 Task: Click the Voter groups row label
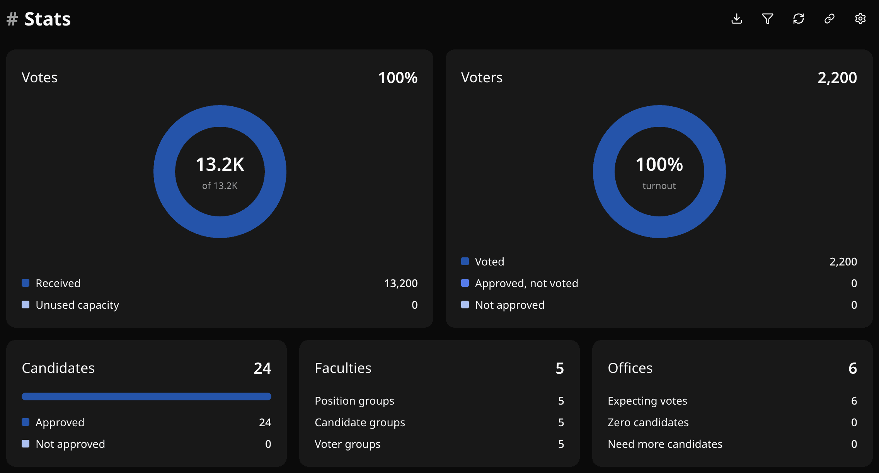348,444
